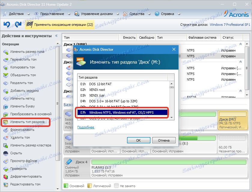Click the 'Удалить том' icon
The image size is (252, 192).
(x=6, y=138)
